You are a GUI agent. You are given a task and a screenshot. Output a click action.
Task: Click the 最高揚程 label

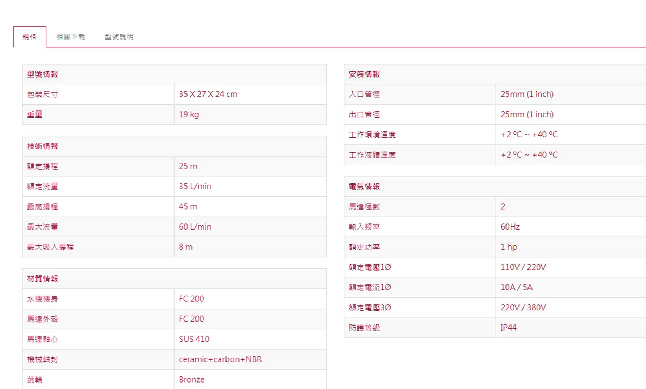pos(43,207)
